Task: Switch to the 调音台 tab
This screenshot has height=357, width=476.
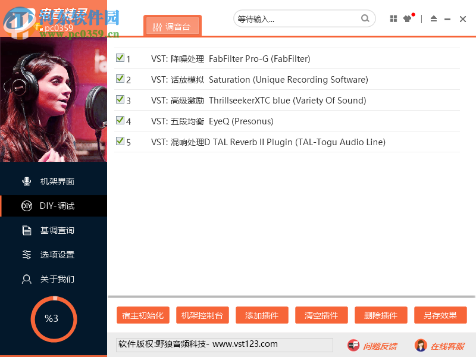Action: pos(173,26)
